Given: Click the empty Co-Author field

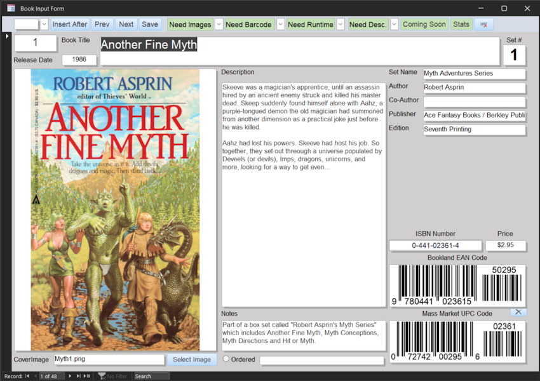Looking at the screenshot, I should click(474, 102).
